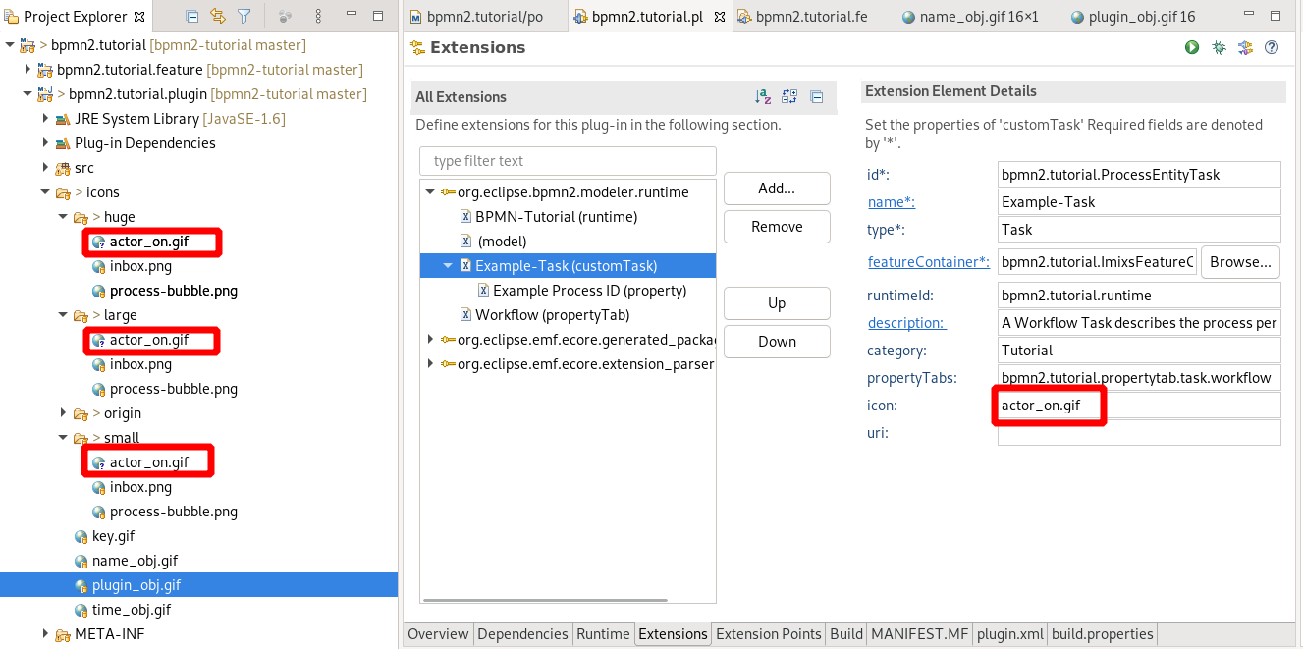Click Link with Editor in Project Explorer

coord(218,17)
